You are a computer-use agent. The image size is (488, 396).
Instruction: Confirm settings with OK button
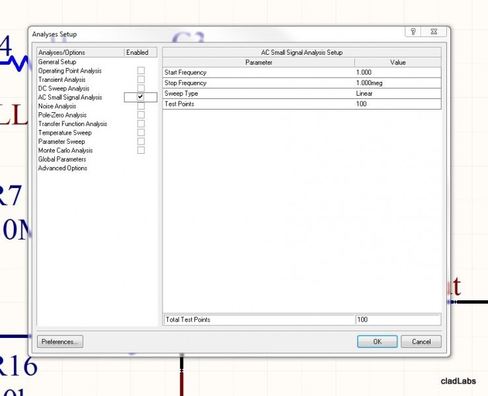click(377, 342)
